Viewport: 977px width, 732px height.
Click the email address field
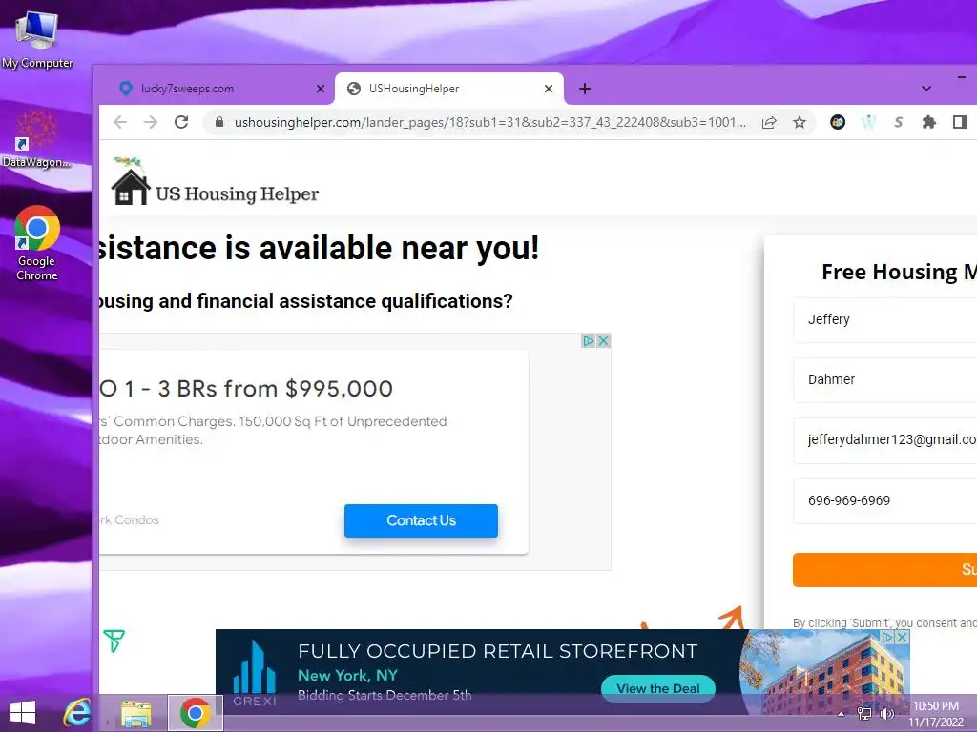point(884,440)
